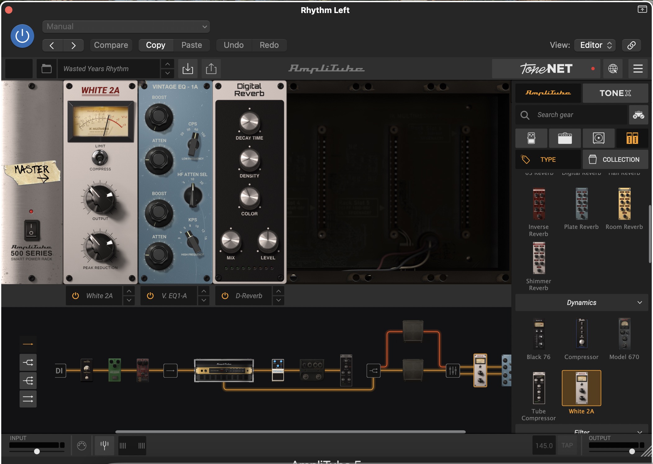Go to previous setting with left arrow
The image size is (653, 464).
pyautogui.click(x=52, y=45)
